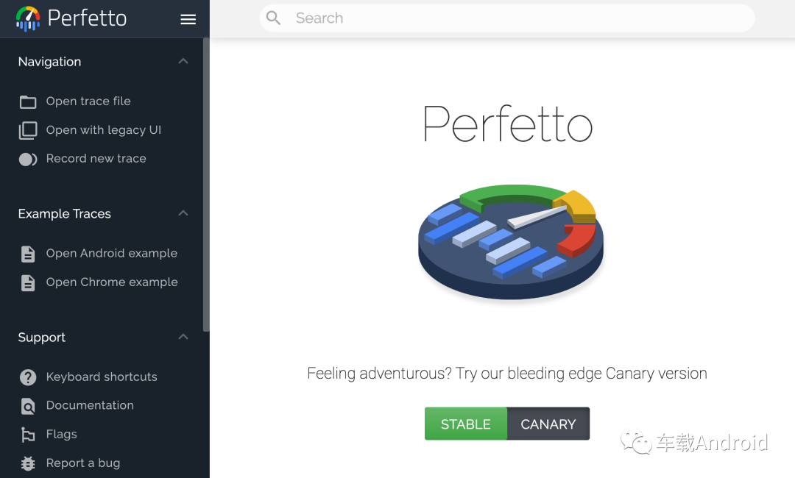Collapse the Support section
The width and height of the screenshot is (795, 478).
(183, 337)
